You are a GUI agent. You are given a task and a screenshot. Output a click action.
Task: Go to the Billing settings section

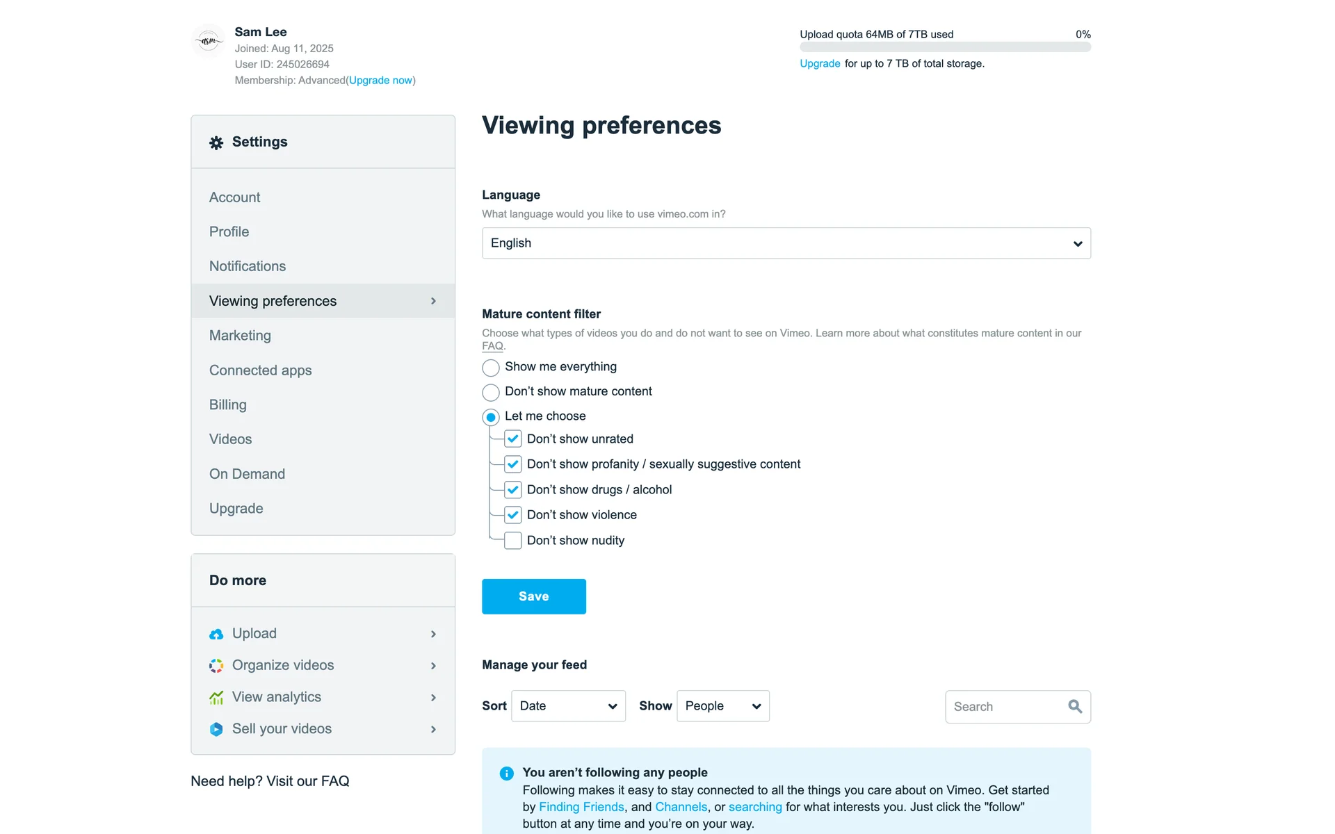coord(228,404)
